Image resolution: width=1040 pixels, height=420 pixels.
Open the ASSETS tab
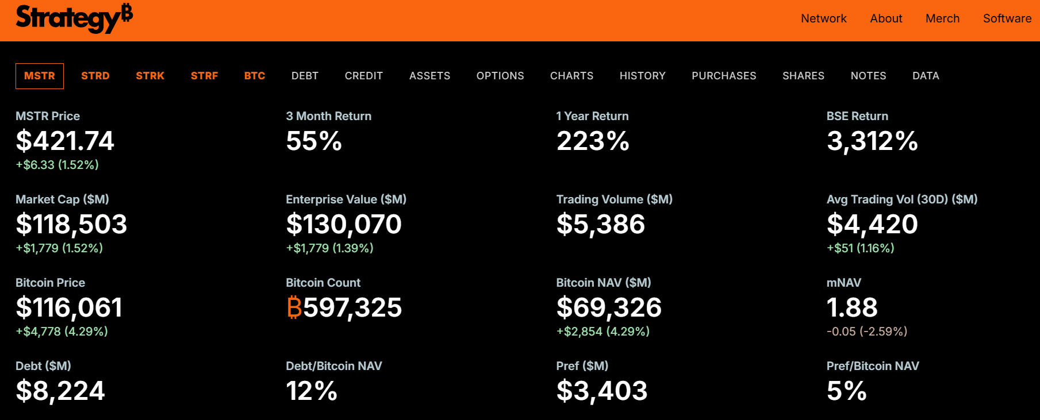(430, 76)
